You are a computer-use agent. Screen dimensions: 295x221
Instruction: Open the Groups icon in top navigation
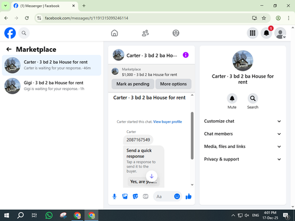[x=176, y=33]
